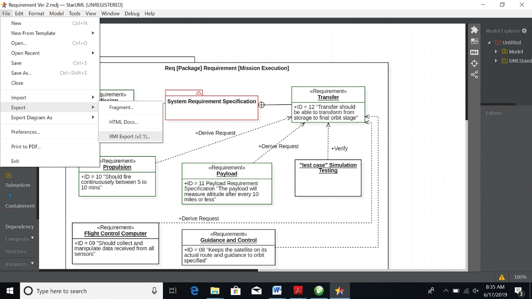Expand the Model tree node
Image resolution: width=532 pixels, height=299 pixels.
(496, 52)
